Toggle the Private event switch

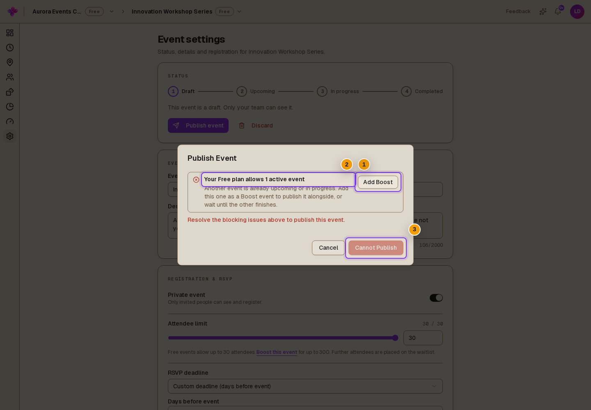[436, 298]
